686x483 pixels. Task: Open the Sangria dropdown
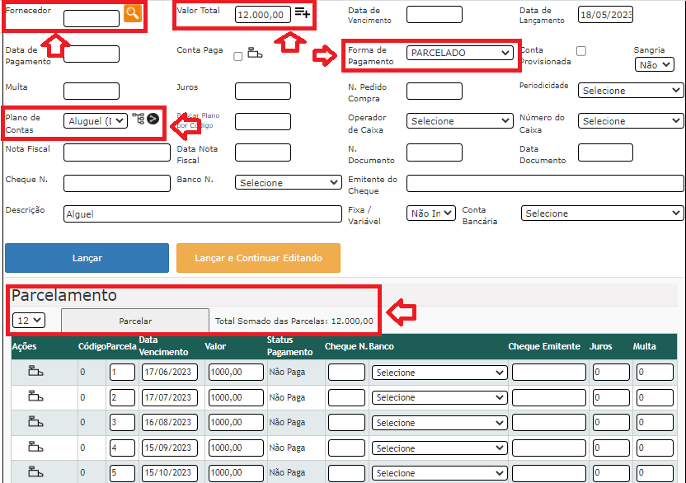tap(648, 64)
